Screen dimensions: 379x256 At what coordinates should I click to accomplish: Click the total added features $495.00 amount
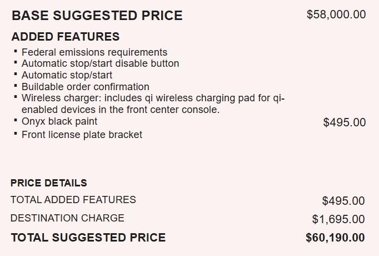point(343,201)
